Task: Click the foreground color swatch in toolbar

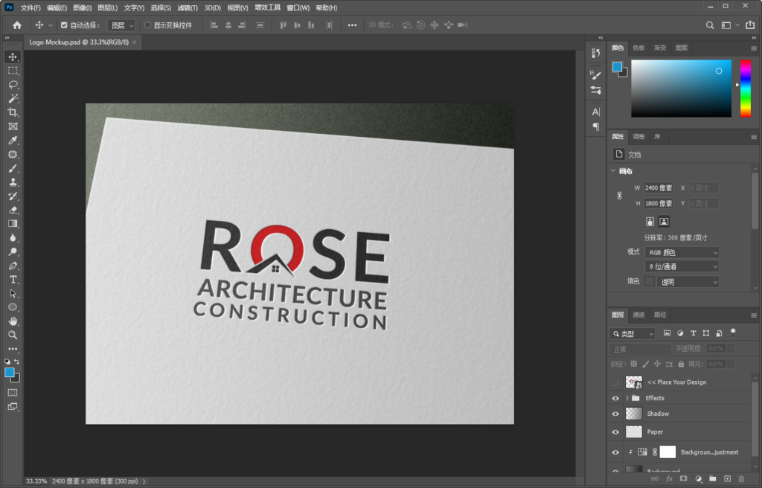Action: click(10, 373)
